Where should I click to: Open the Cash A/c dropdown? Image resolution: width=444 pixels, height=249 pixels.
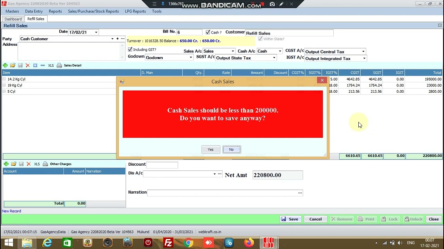(x=280, y=51)
